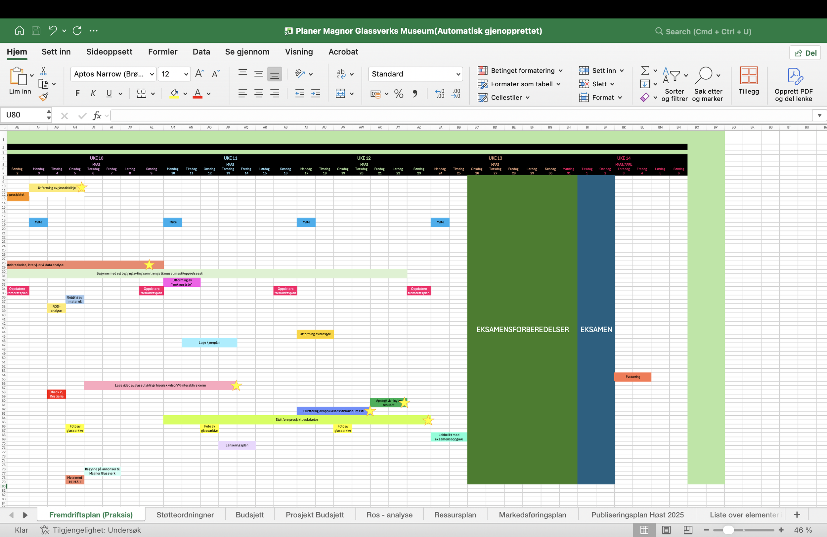Image resolution: width=827 pixels, height=537 pixels.
Task: Click the Undo arrow icon
Action: point(53,30)
